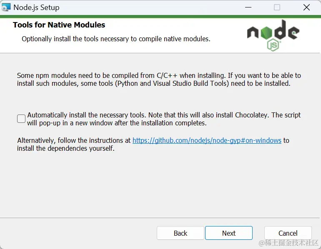The height and width of the screenshot is (249, 321).
Task: Click the 'Automatically install the necessary tools' label text
Action: (164, 119)
